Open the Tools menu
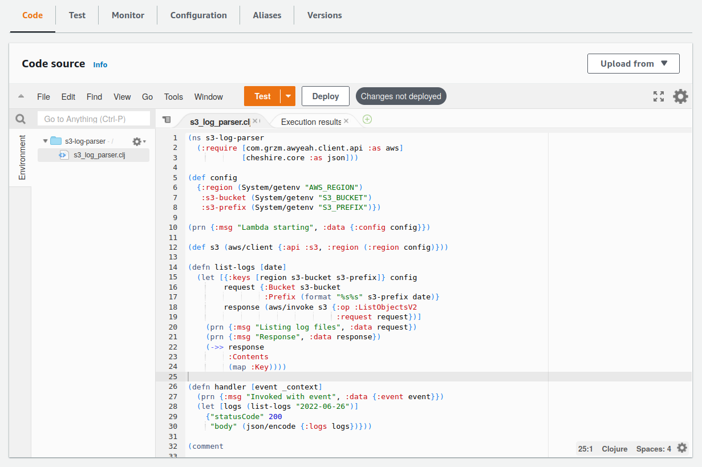Viewport: 702px width, 467px height. click(x=173, y=97)
